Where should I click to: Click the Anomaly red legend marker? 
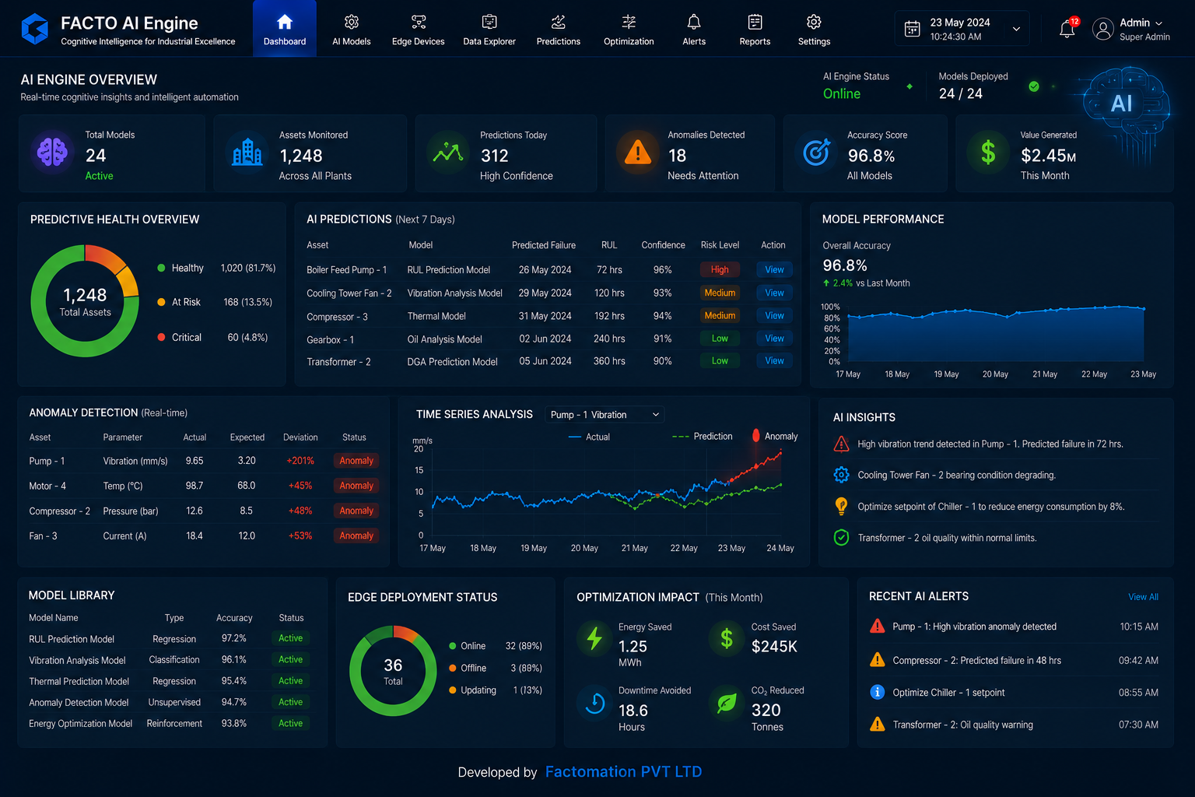[x=756, y=436]
